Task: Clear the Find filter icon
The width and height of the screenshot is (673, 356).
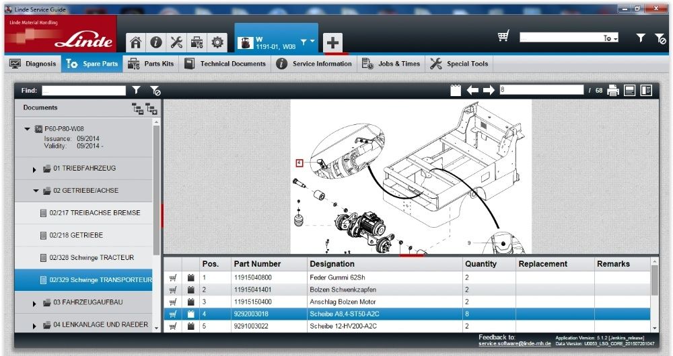Action: pyautogui.click(x=155, y=91)
